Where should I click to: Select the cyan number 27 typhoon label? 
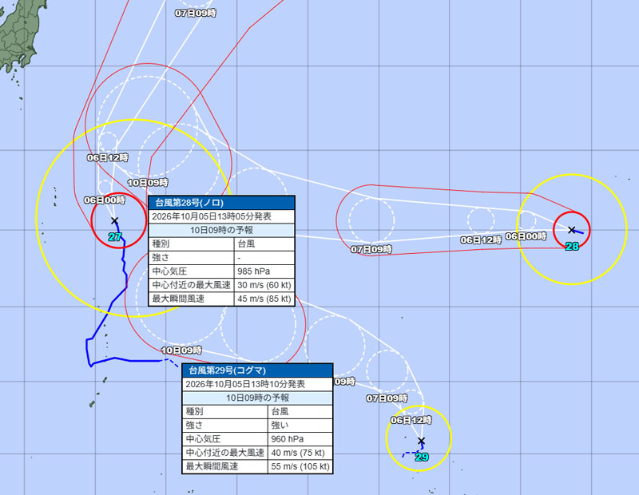tap(115, 236)
